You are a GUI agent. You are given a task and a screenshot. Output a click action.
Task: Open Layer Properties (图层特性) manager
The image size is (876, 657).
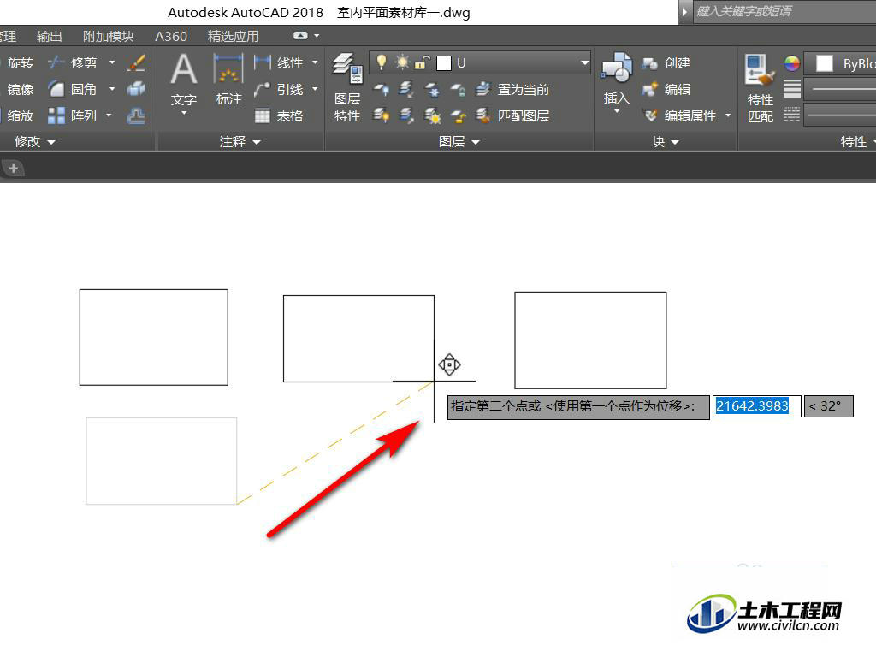click(347, 88)
